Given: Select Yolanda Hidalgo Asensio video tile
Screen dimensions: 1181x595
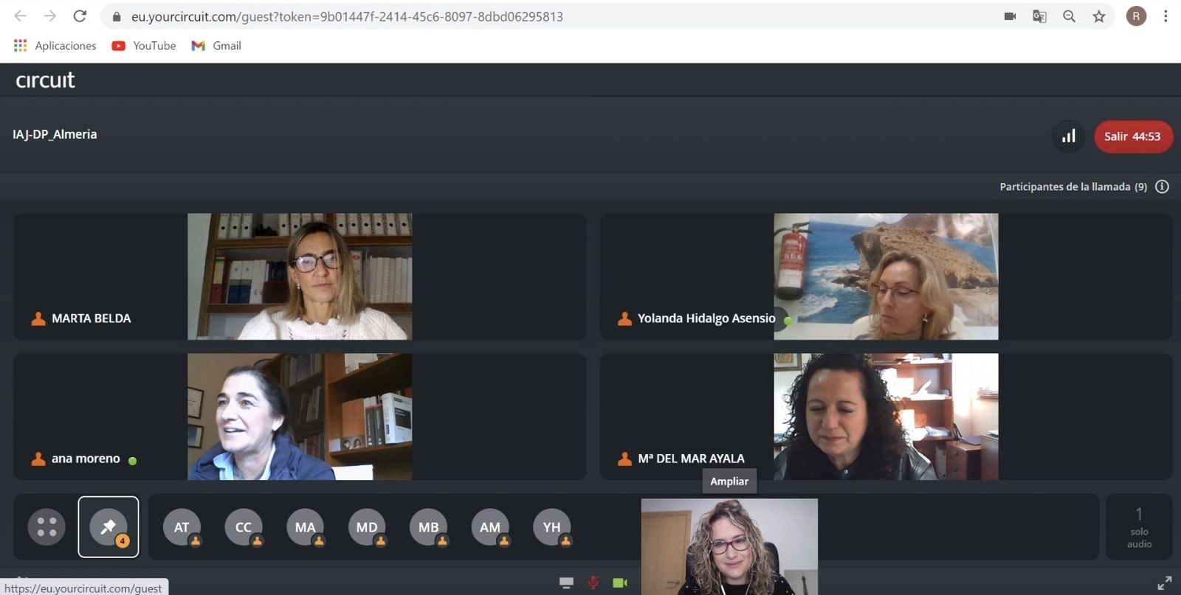Looking at the screenshot, I should (x=886, y=276).
